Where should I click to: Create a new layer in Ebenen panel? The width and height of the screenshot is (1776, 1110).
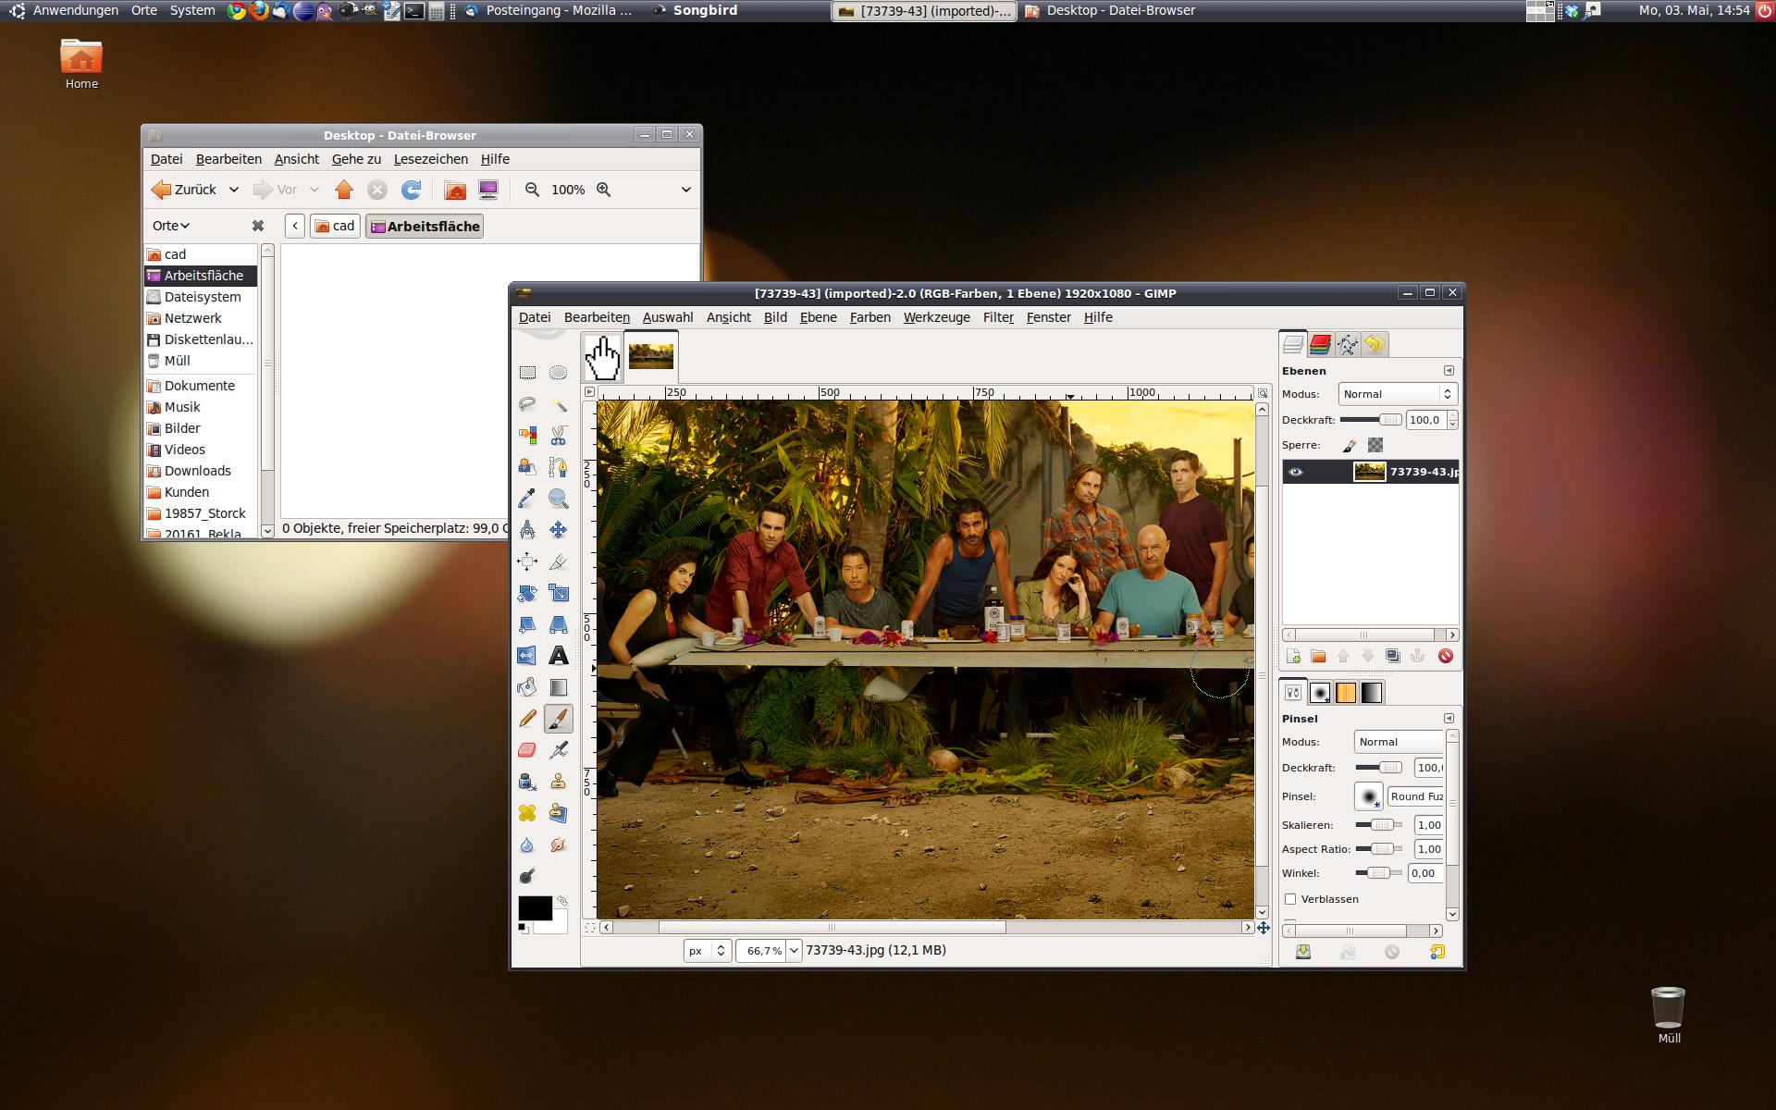pyautogui.click(x=1293, y=656)
